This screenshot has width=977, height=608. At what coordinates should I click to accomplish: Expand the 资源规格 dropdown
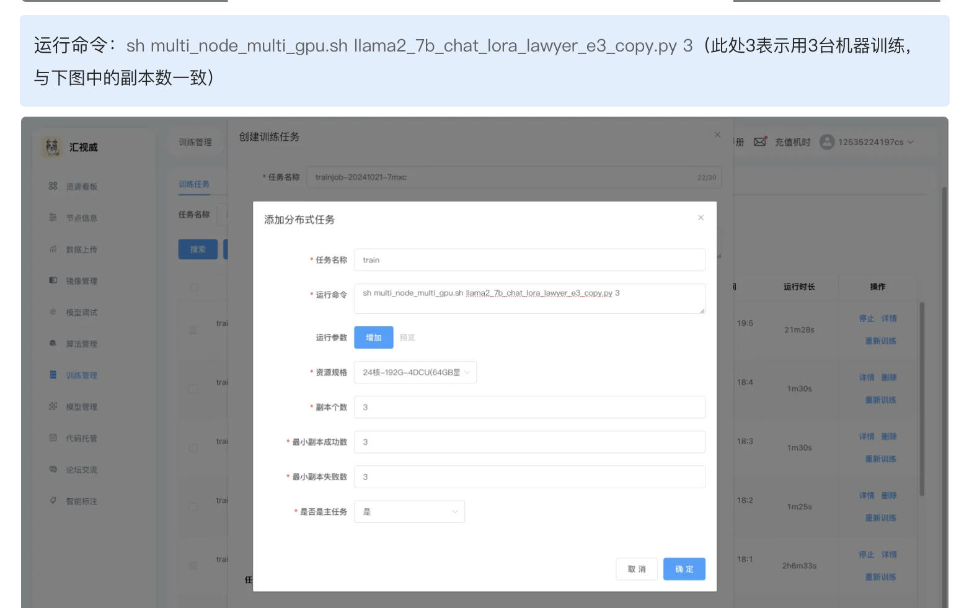[415, 372]
